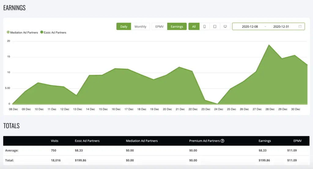
Task: Show the EPMV metric
Action: [160, 27]
